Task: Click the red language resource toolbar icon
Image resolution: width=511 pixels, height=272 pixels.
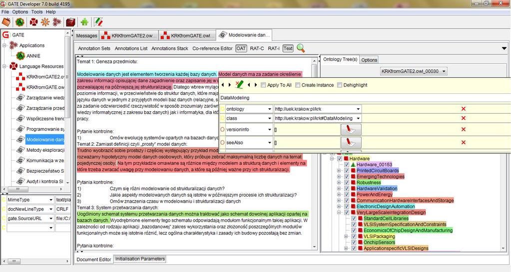Action: pos(33,22)
